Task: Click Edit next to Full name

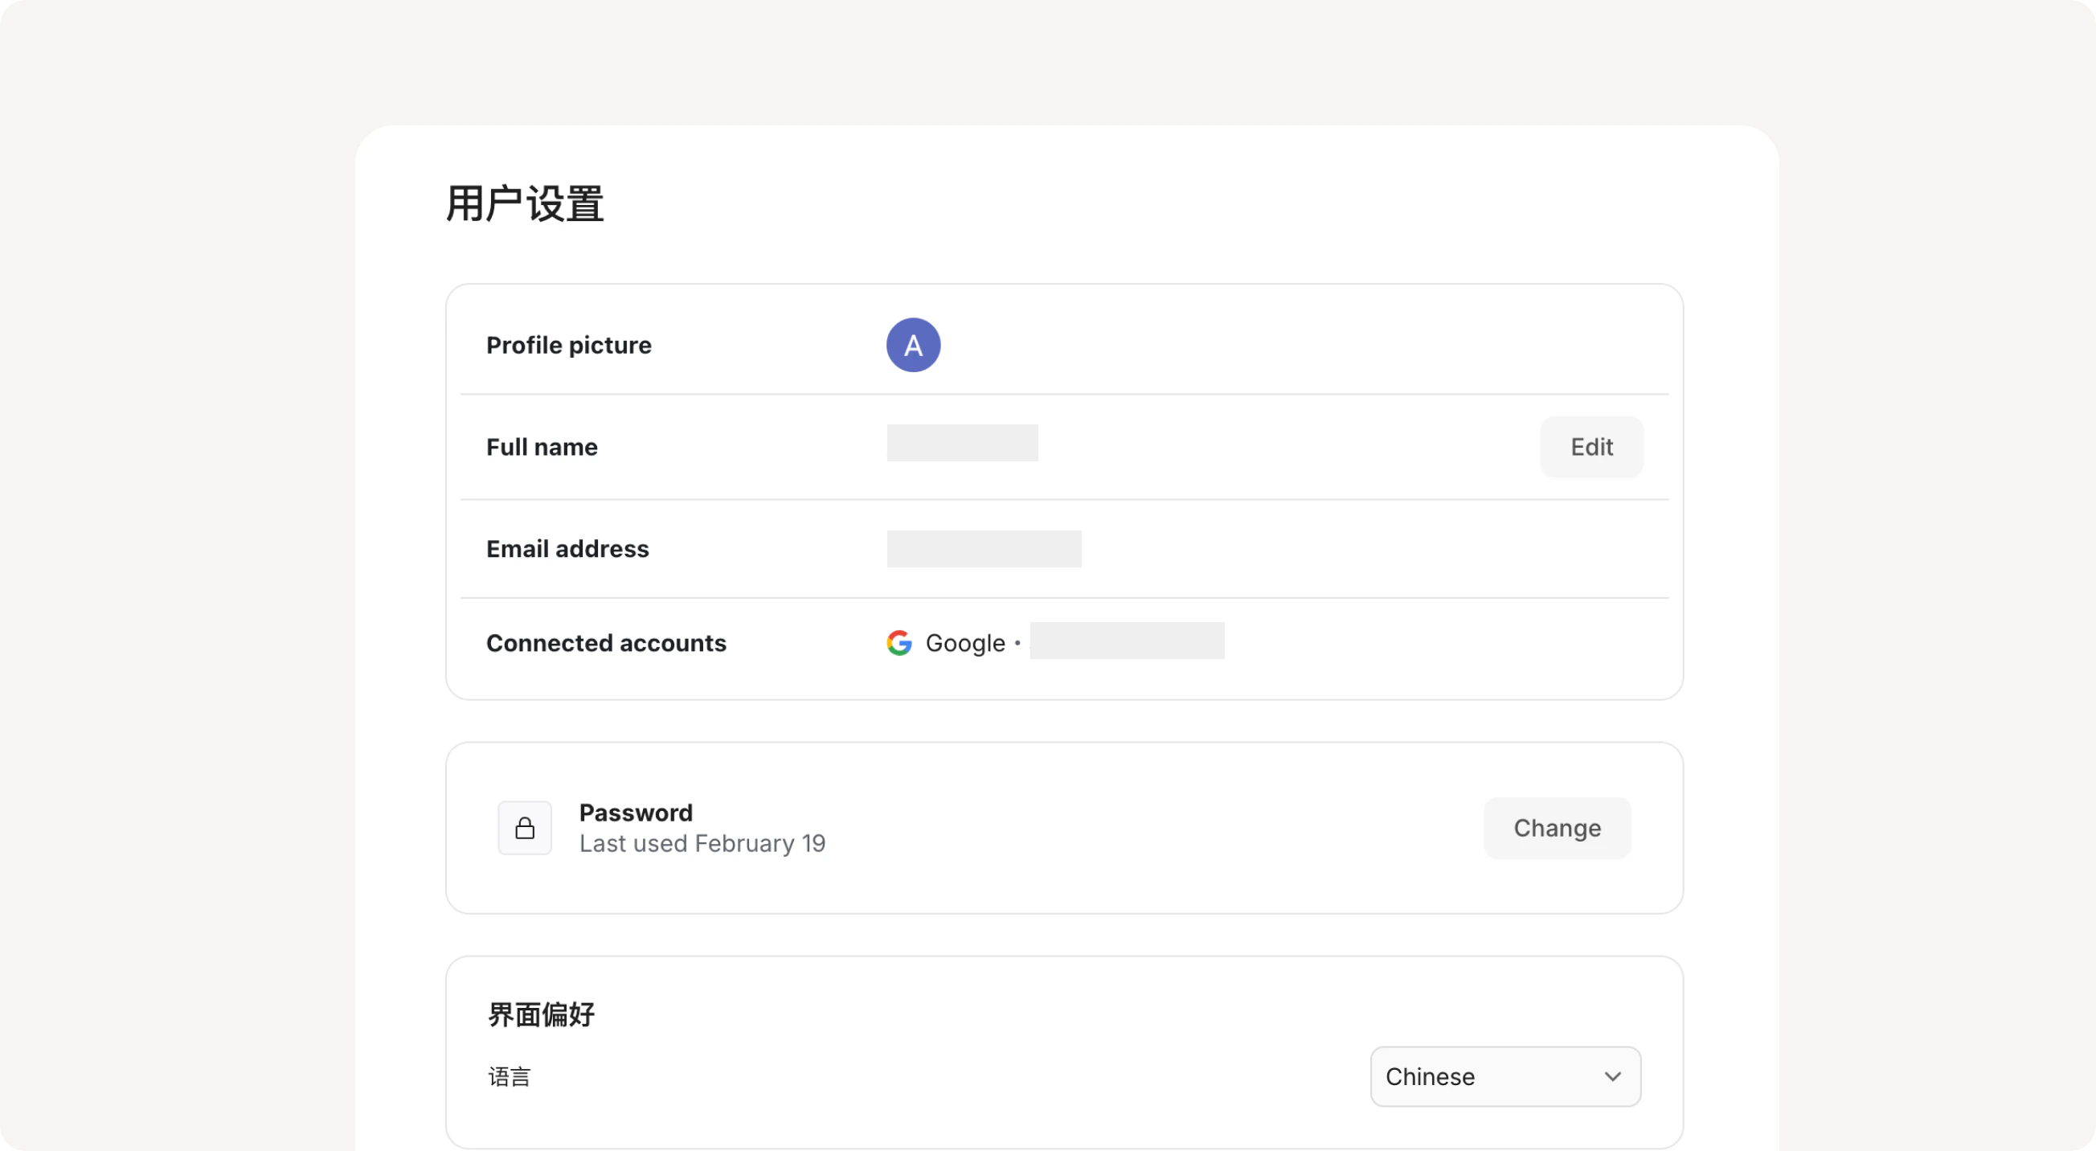Action: tap(1590, 446)
